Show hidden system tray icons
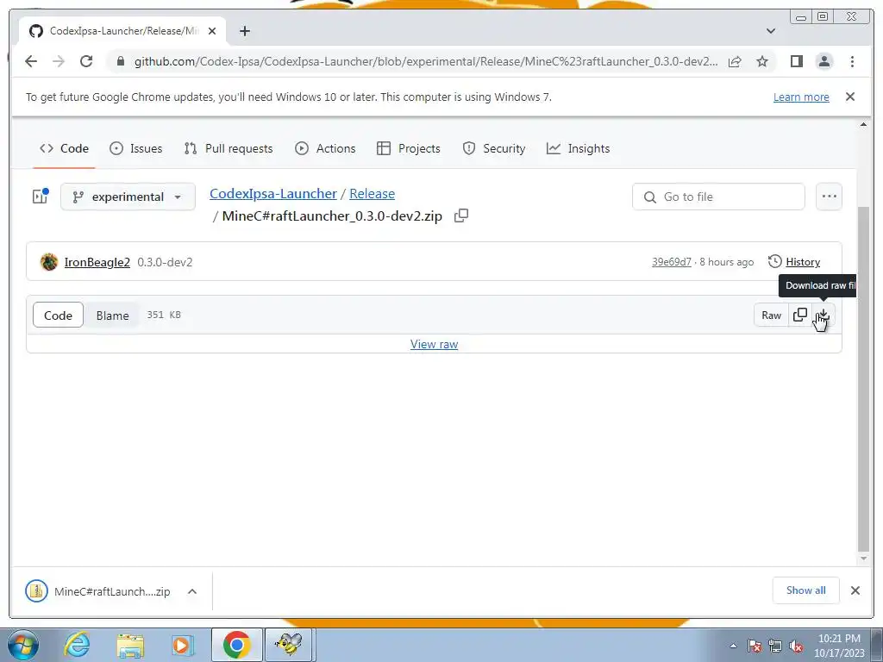This screenshot has width=883, height=662. tap(733, 646)
